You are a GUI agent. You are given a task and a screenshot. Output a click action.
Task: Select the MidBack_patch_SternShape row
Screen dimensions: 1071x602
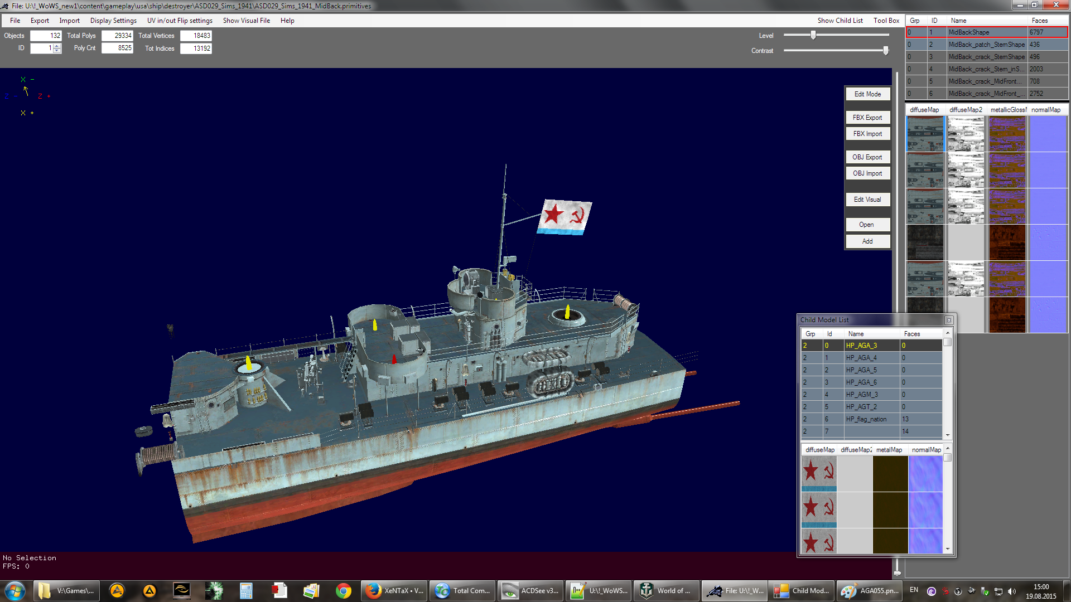coord(986,45)
